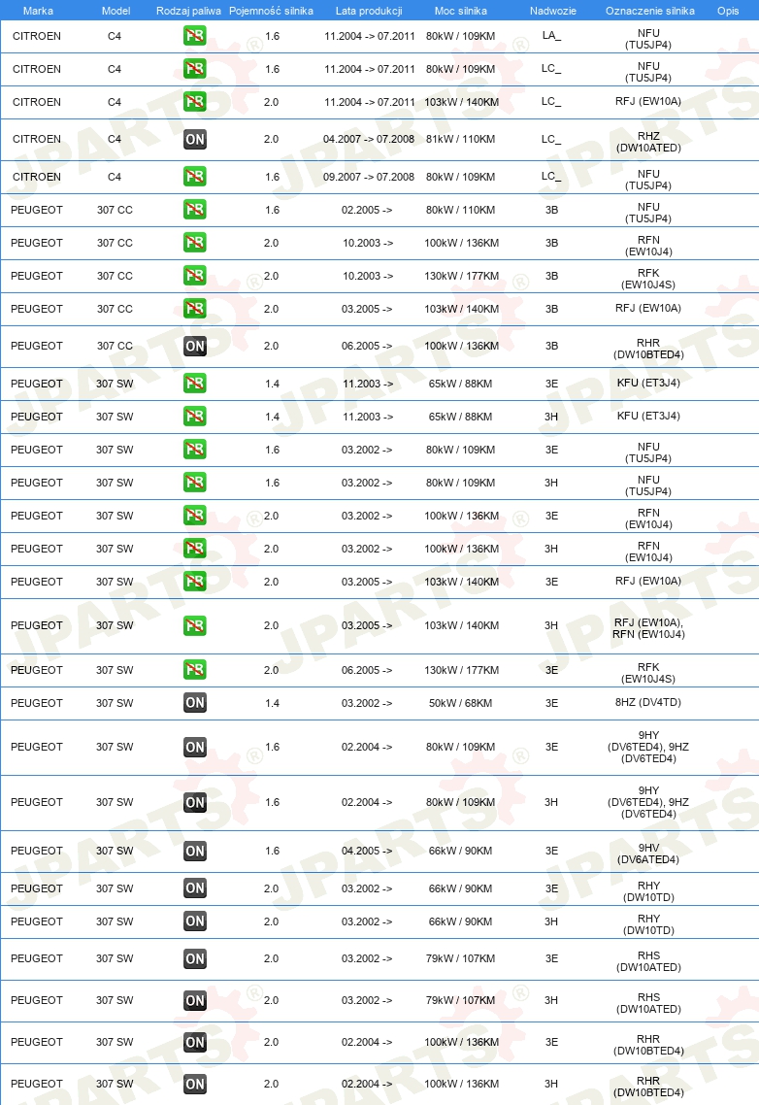
Task: Select CITROEN in the LA_ row
Action: [x=37, y=36]
